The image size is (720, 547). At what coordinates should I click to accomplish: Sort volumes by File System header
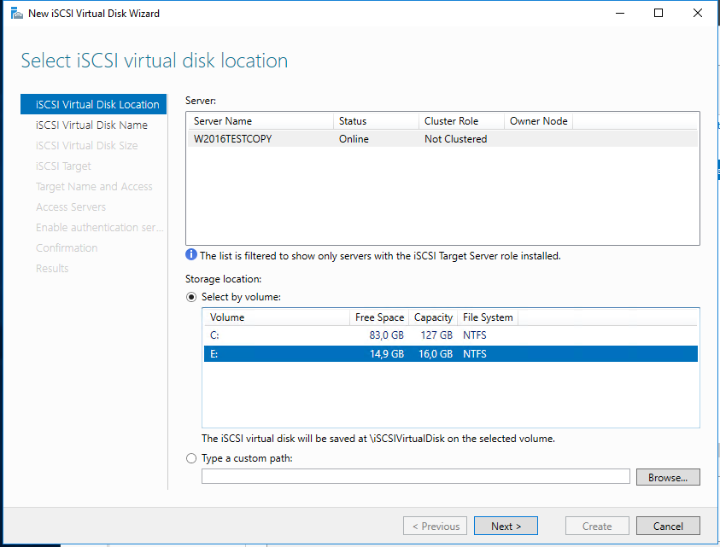487,317
